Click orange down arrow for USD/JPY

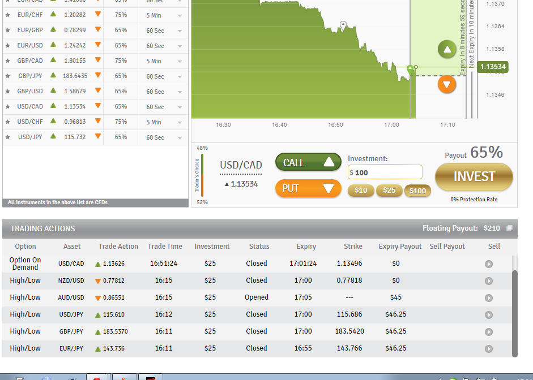pos(98,136)
